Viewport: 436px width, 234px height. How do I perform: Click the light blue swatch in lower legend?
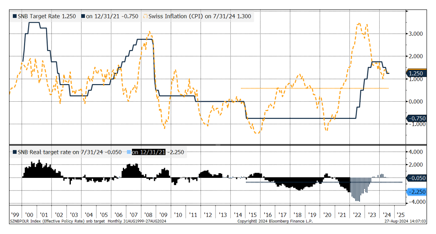[129, 152]
